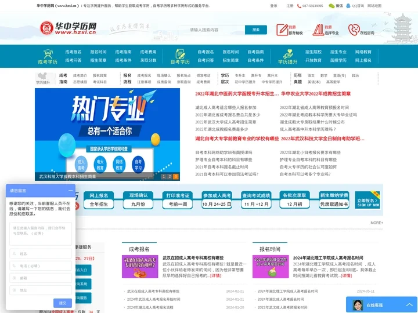Open headline 湖北自考大专学前教育专业的学校有哪些
Viewport: 418px width, 313px height.
tap(237, 139)
